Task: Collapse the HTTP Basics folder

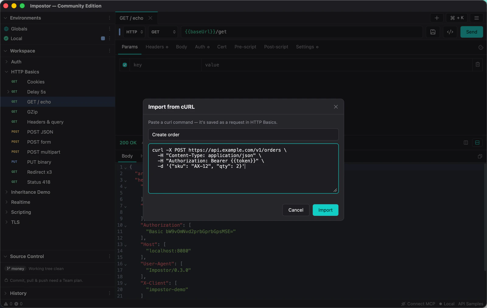Action: coord(6,72)
